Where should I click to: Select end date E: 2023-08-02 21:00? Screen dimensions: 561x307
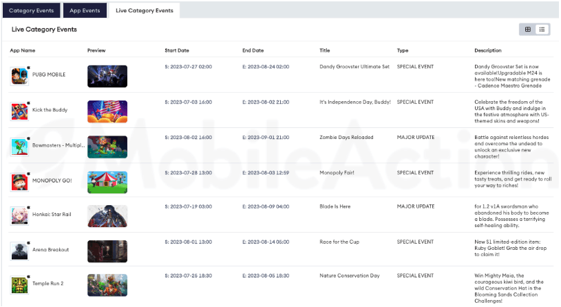[266, 102]
